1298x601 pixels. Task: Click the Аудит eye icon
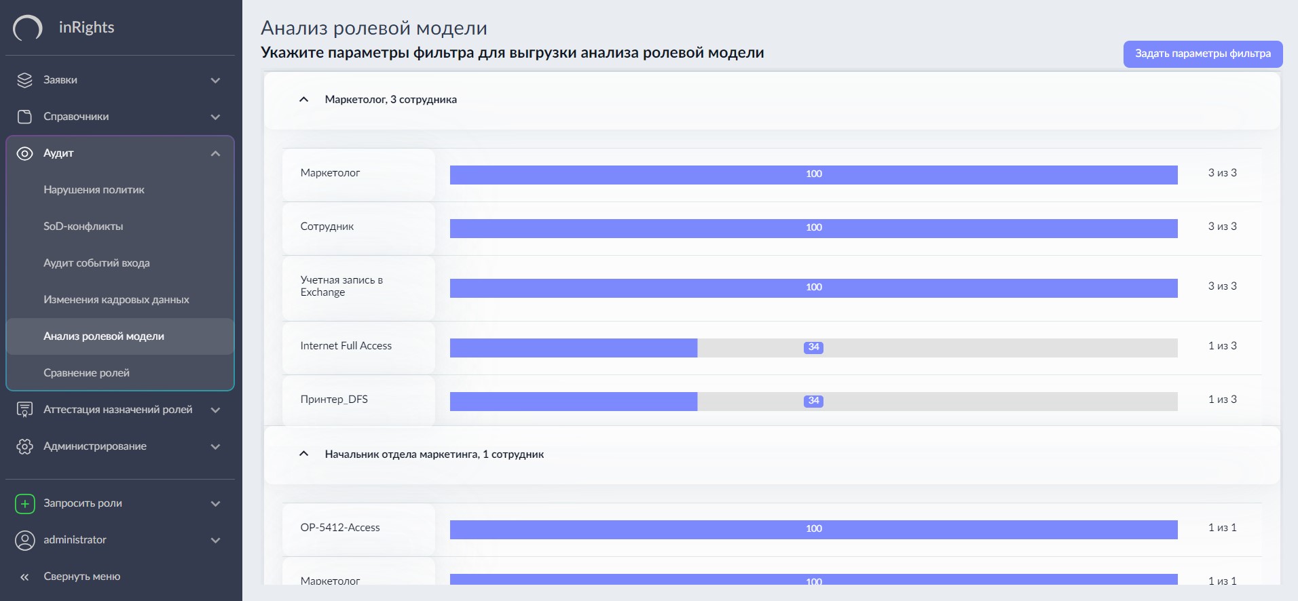[24, 153]
